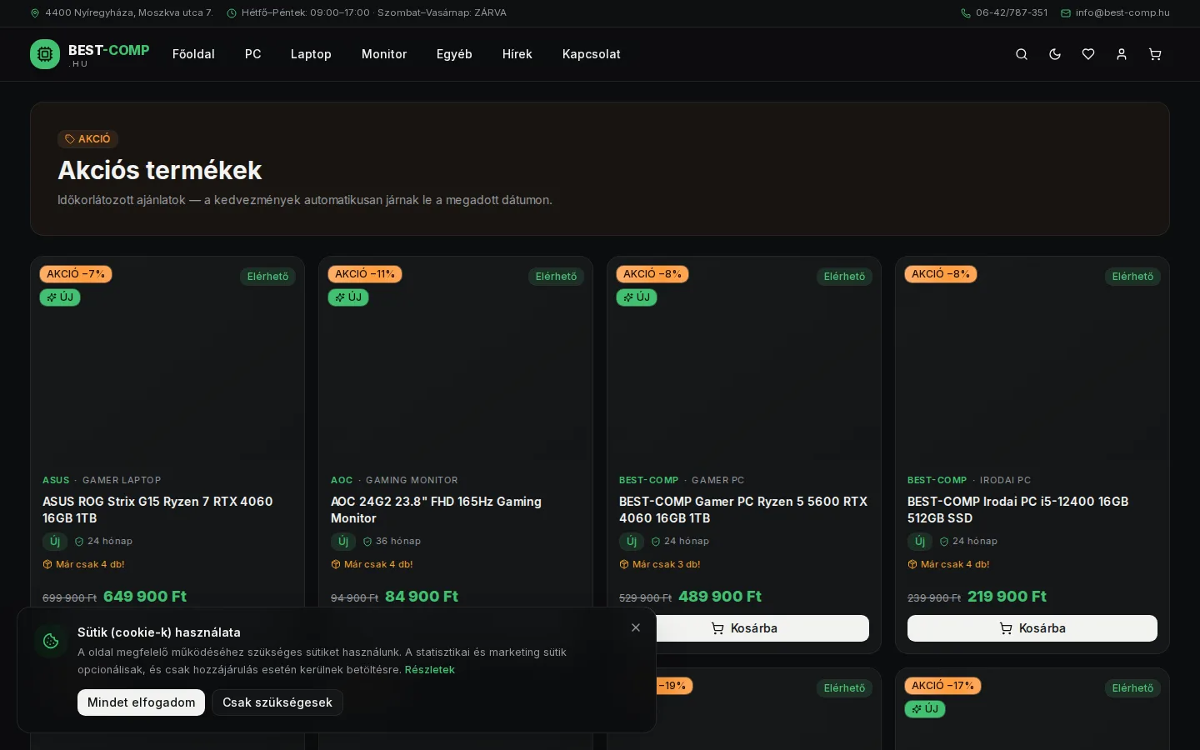The image size is (1200, 750).
Task: Open the Laptop menu item
Action: tap(311, 54)
